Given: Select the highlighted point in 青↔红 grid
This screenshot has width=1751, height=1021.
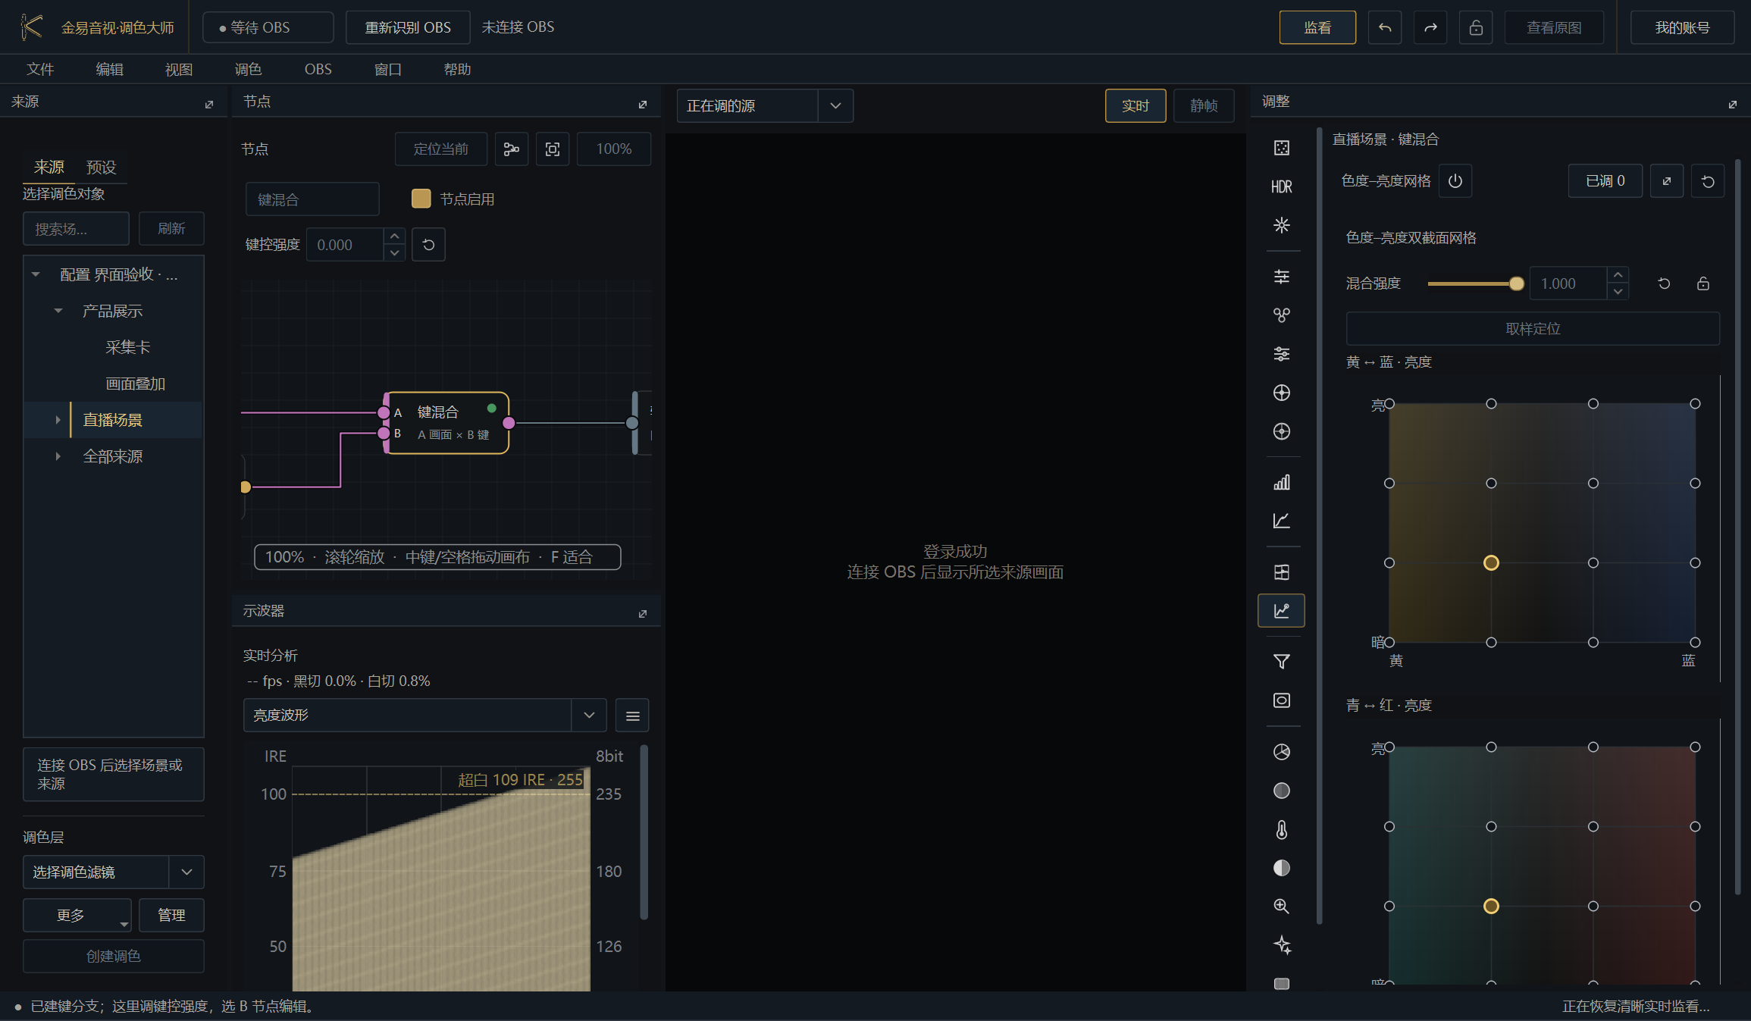Looking at the screenshot, I should click(x=1491, y=907).
